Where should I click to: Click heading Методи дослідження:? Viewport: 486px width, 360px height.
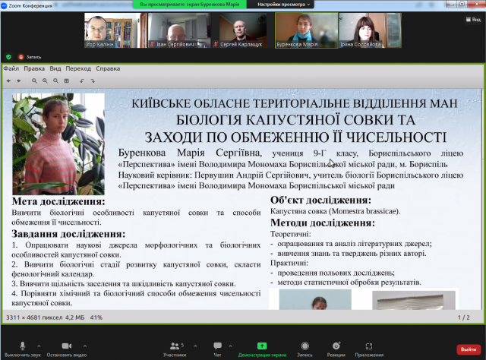(323, 223)
